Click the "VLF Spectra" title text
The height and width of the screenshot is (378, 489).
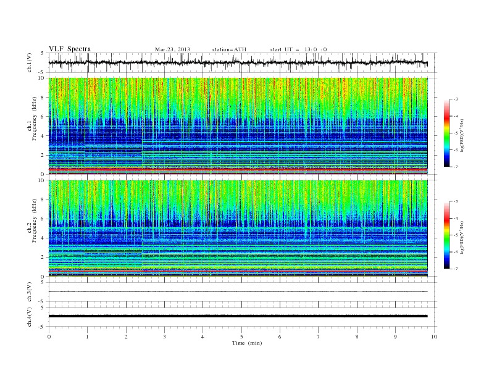click(70, 49)
